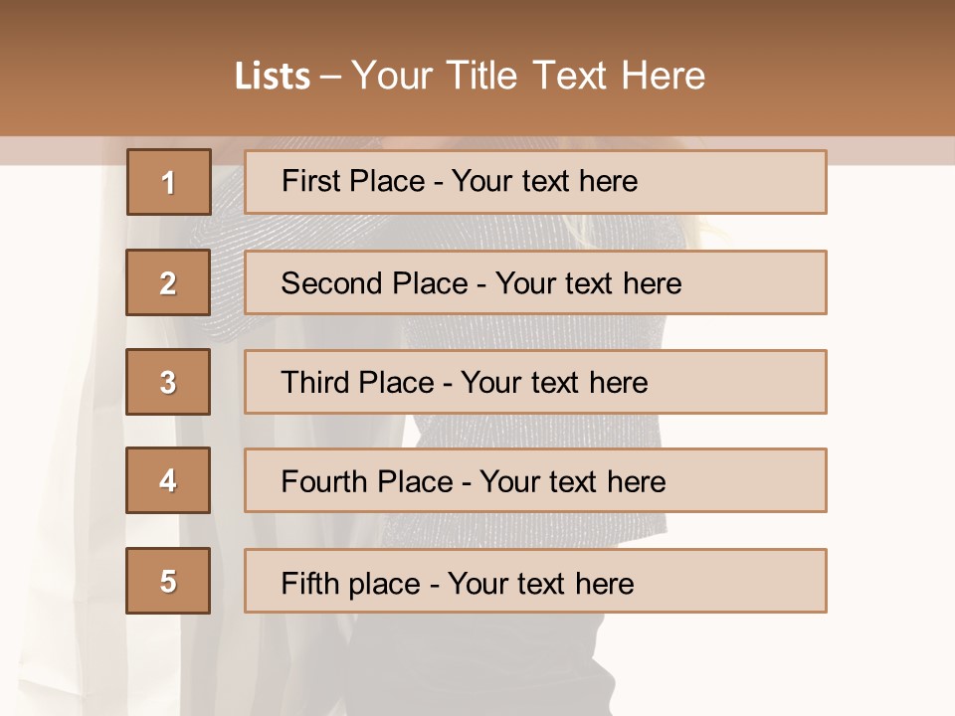Select the number 2 box

tap(169, 282)
